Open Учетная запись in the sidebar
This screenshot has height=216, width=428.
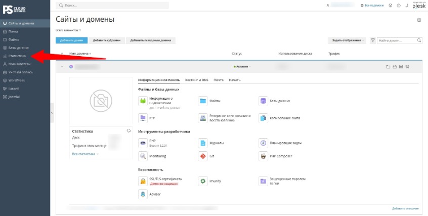pyautogui.click(x=25, y=72)
